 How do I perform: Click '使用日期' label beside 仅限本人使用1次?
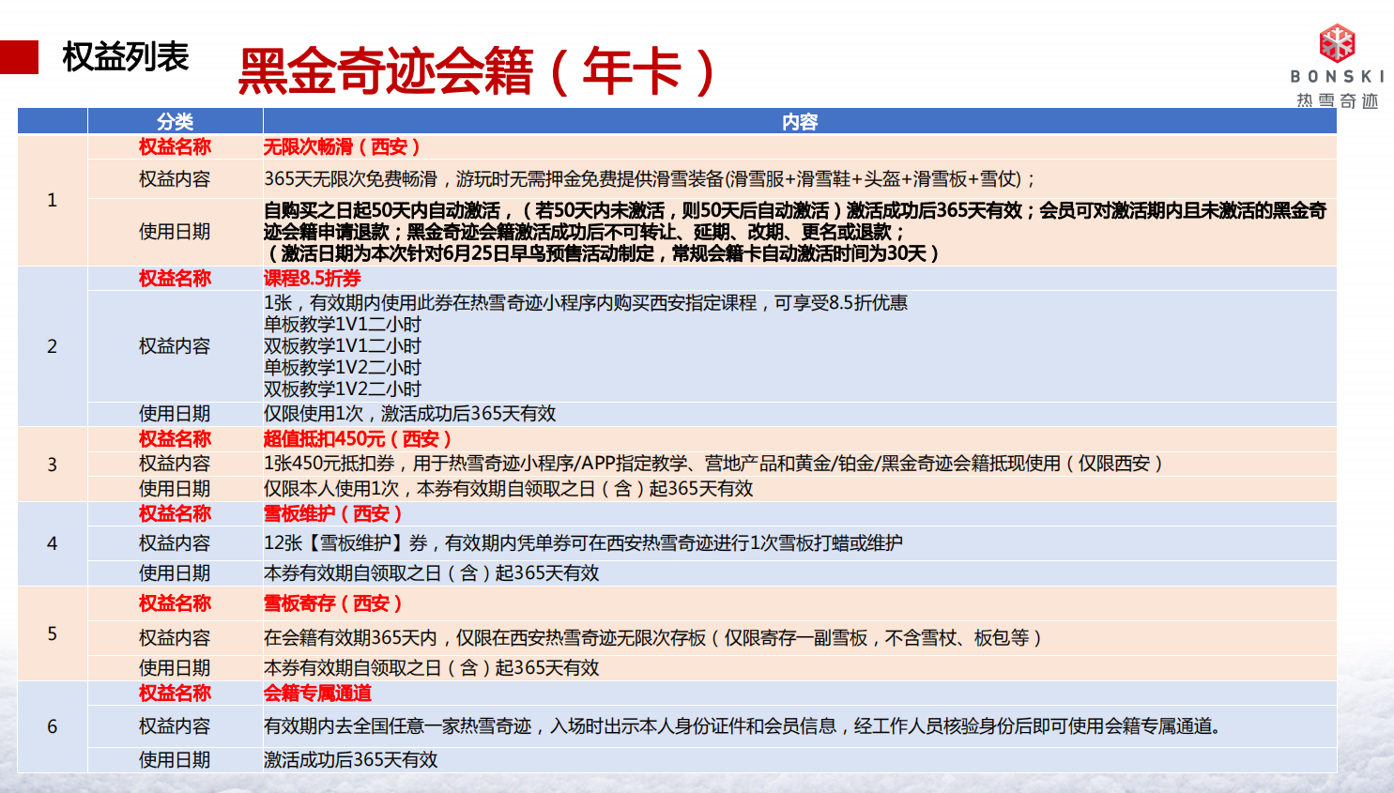[175, 489]
